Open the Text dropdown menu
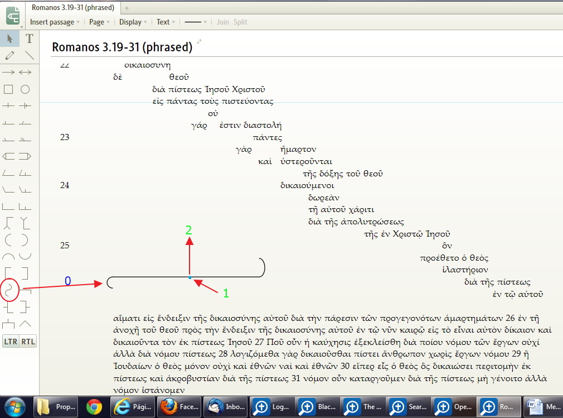This screenshot has height=418, width=563. (166, 22)
